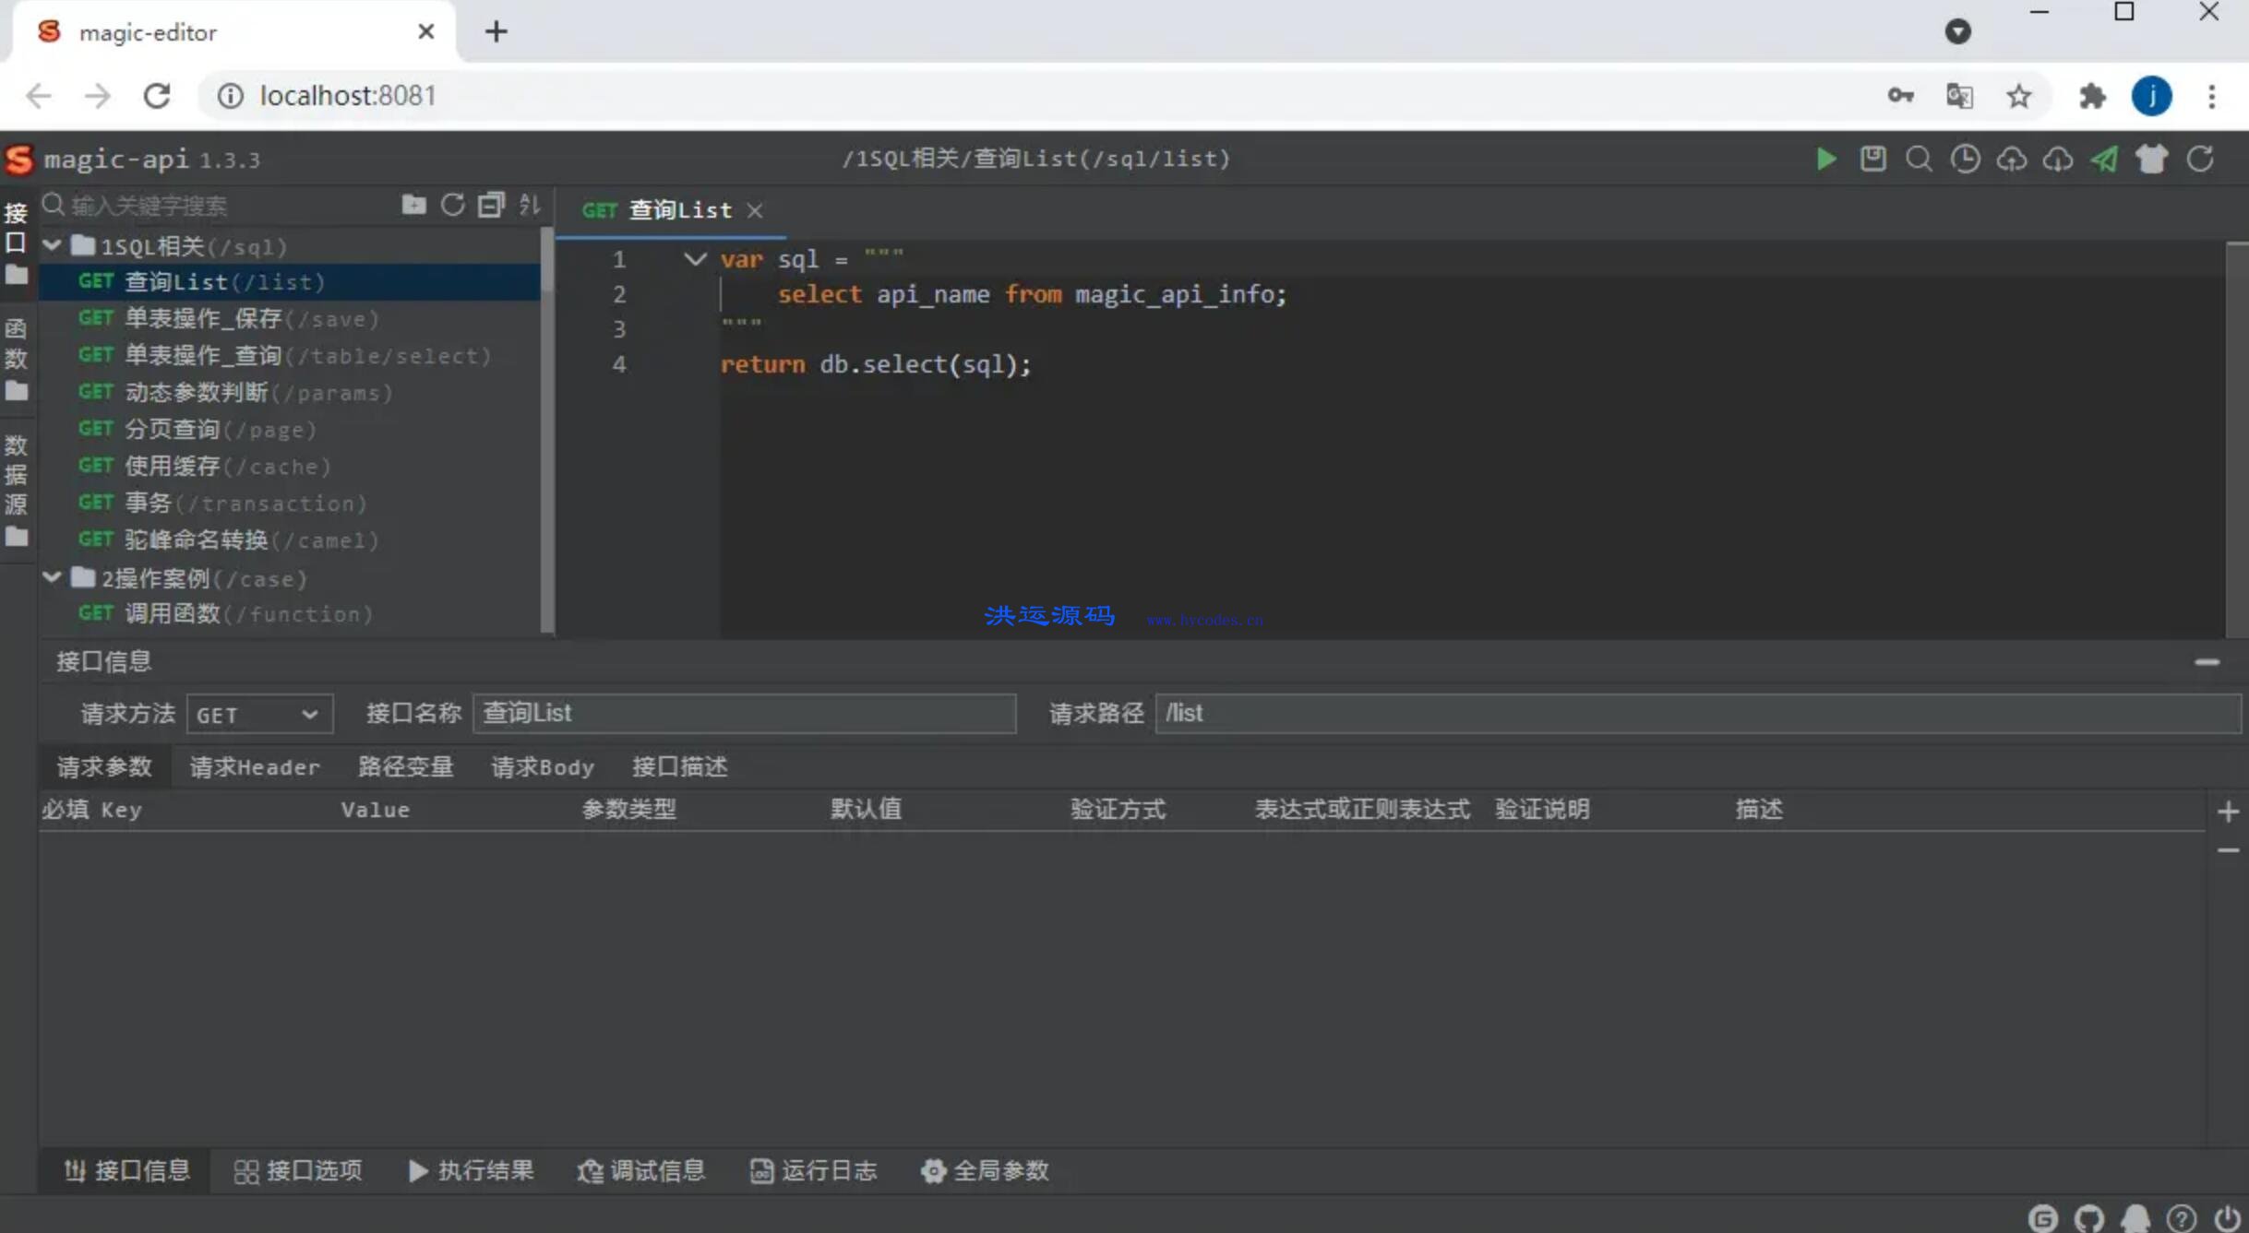Open the search icon in the top toolbar

tap(1920, 159)
